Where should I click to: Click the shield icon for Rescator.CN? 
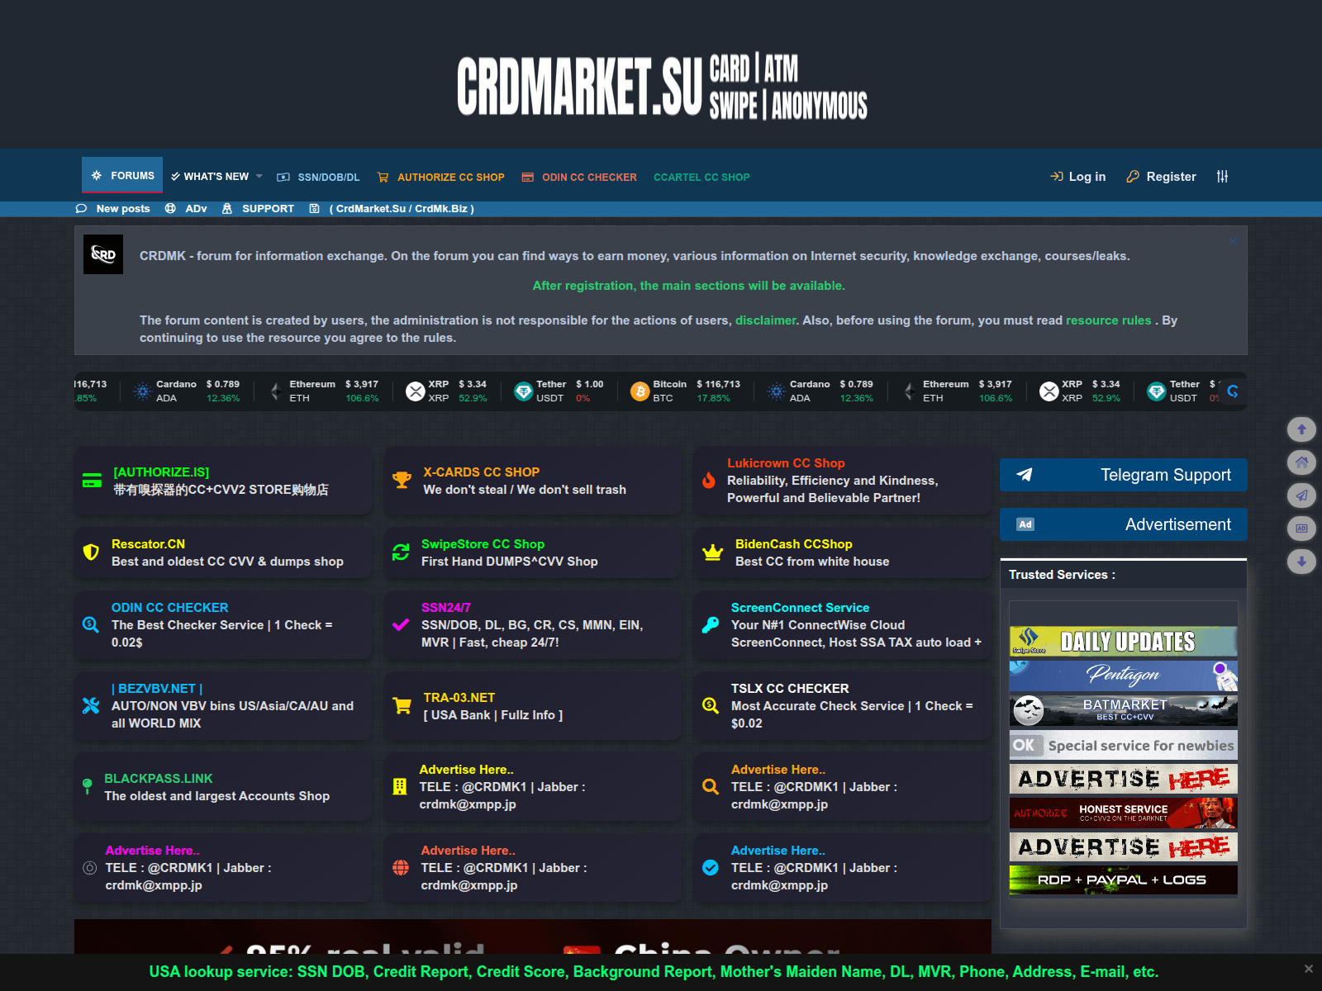point(91,552)
